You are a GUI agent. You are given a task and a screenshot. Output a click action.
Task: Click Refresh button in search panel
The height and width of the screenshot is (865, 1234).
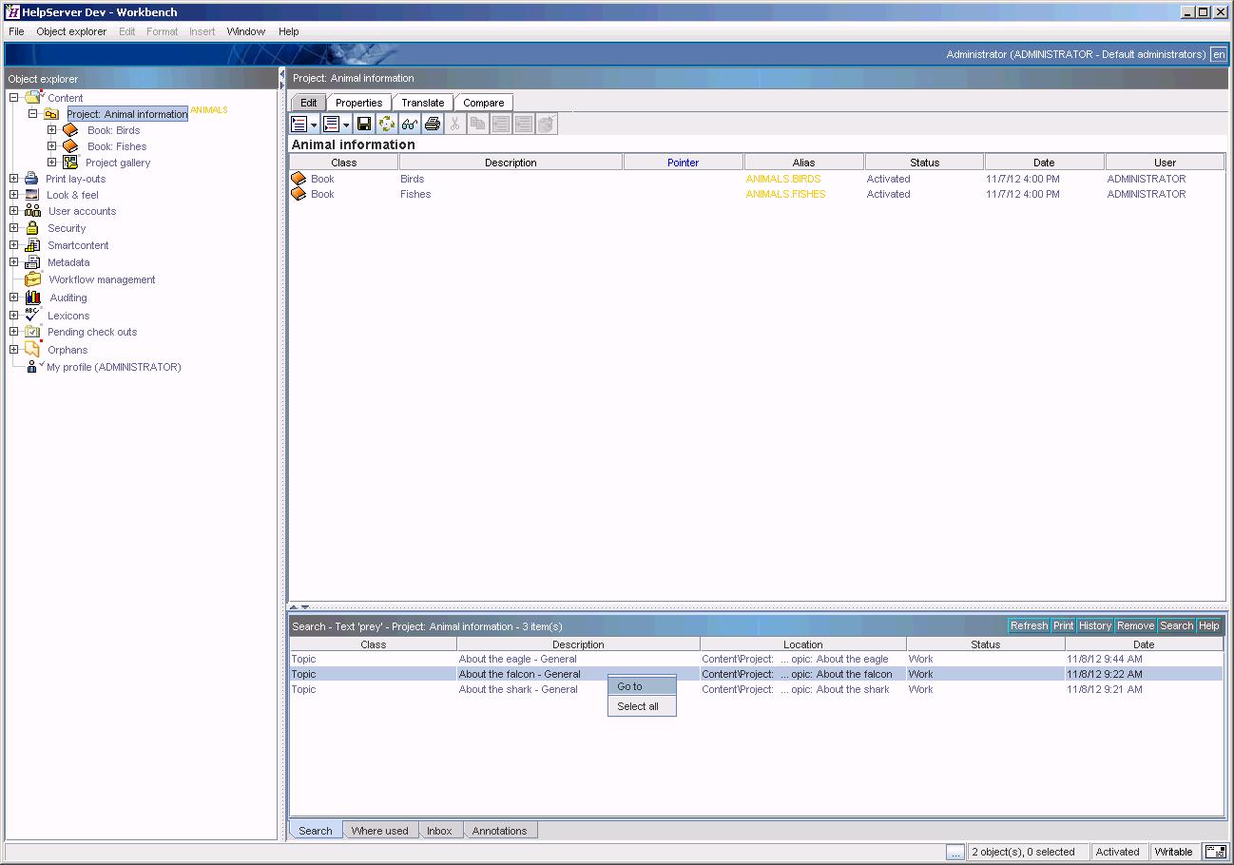[1029, 625]
